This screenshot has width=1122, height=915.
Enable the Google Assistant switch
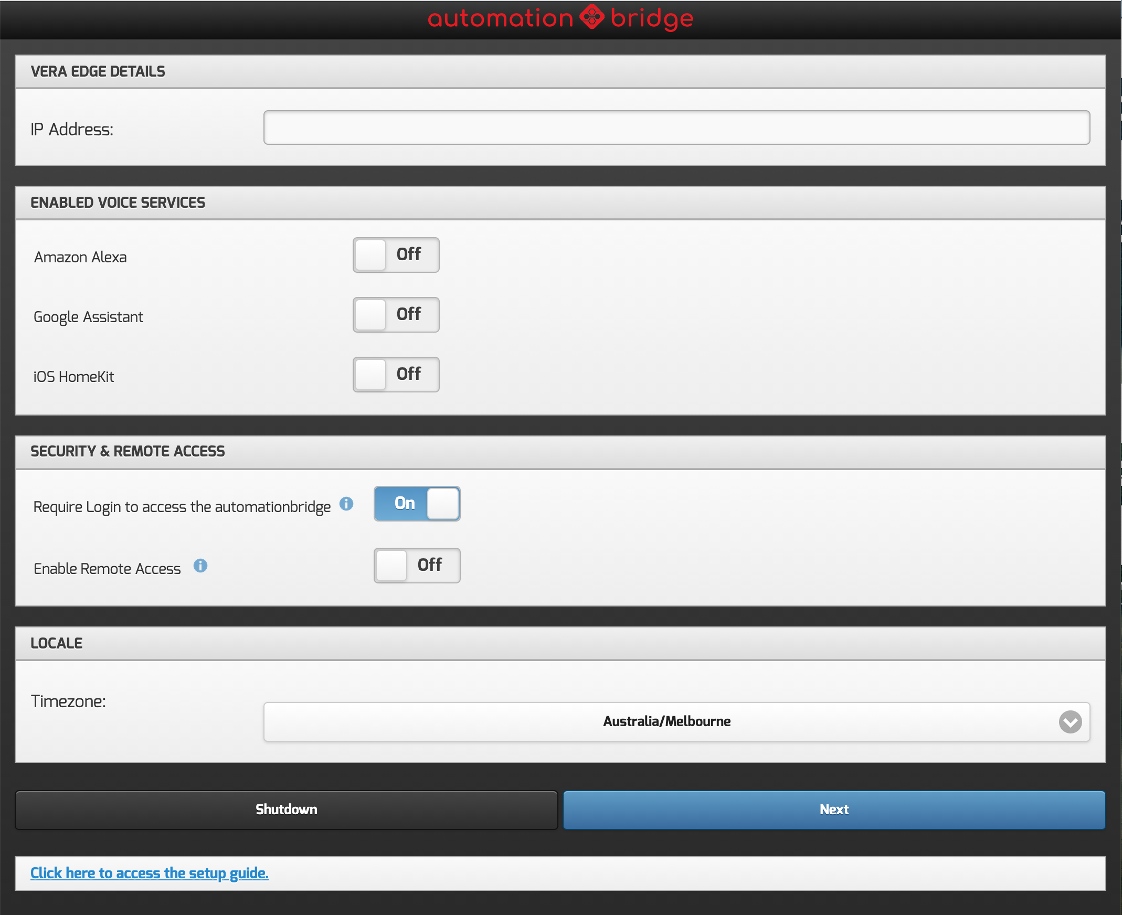[x=396, y=315]
